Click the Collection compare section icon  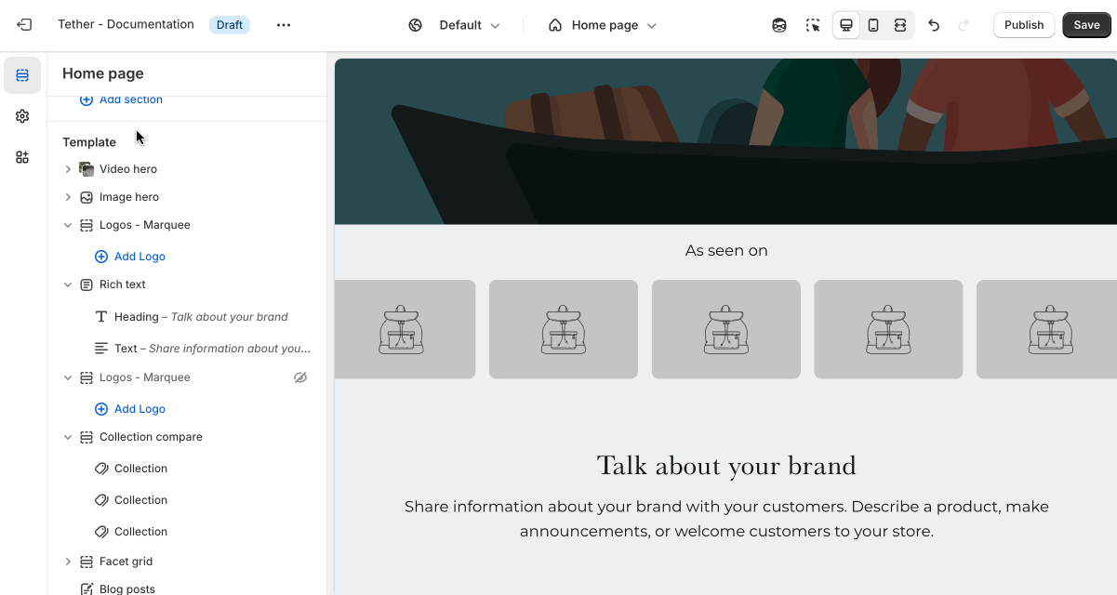pyautogui.click(x=86, y=437)
